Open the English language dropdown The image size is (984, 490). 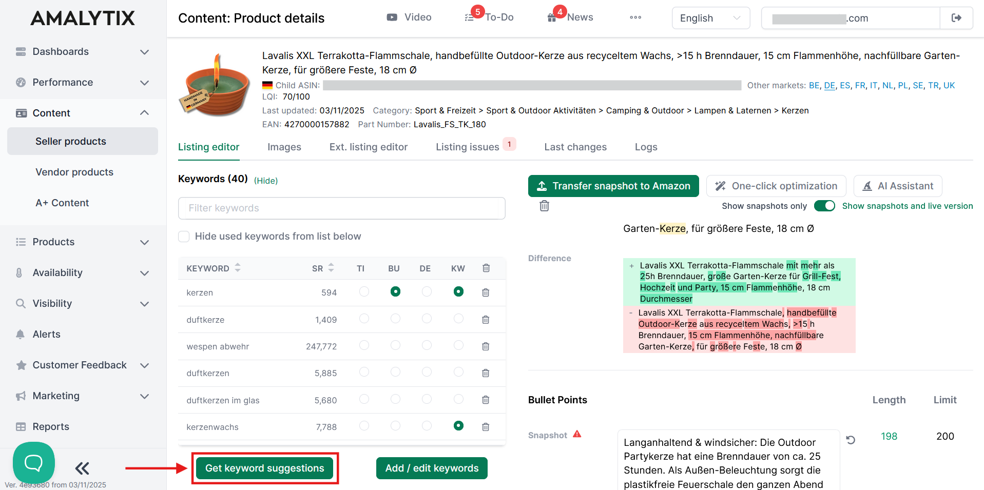click(711, 18)
